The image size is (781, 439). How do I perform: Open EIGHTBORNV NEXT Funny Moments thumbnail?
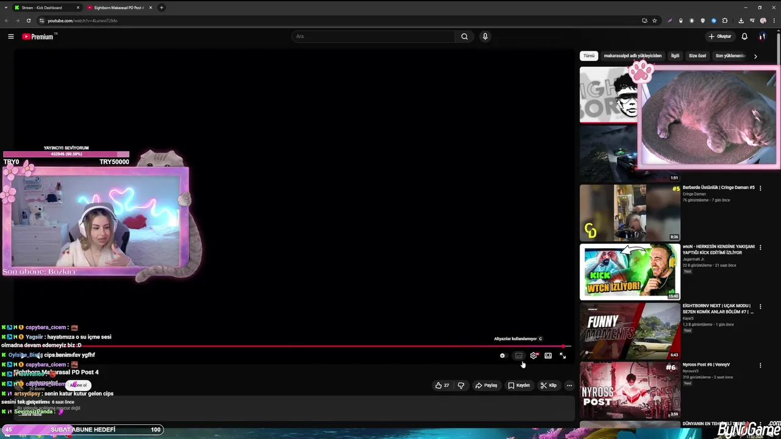pyautogui.click(x=630, y=331)
